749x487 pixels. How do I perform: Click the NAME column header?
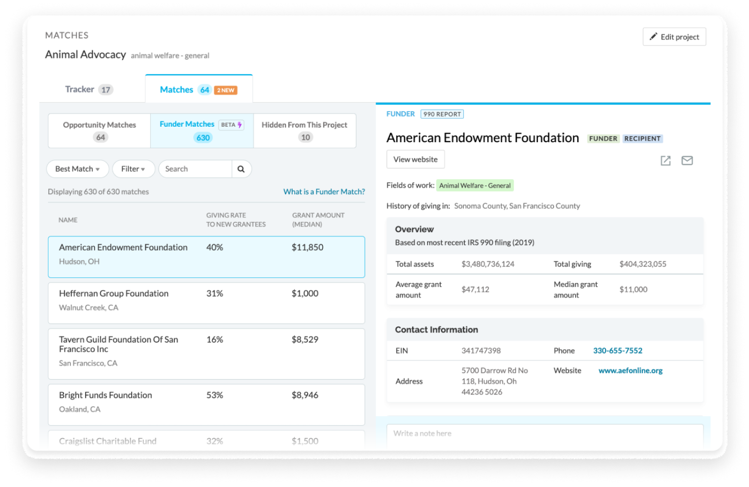pos(68,220)
